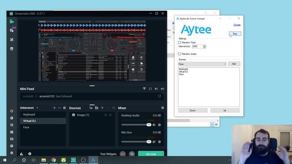Click the green Go Live button
Screen dimensions: 292x164
click(151, 154)
